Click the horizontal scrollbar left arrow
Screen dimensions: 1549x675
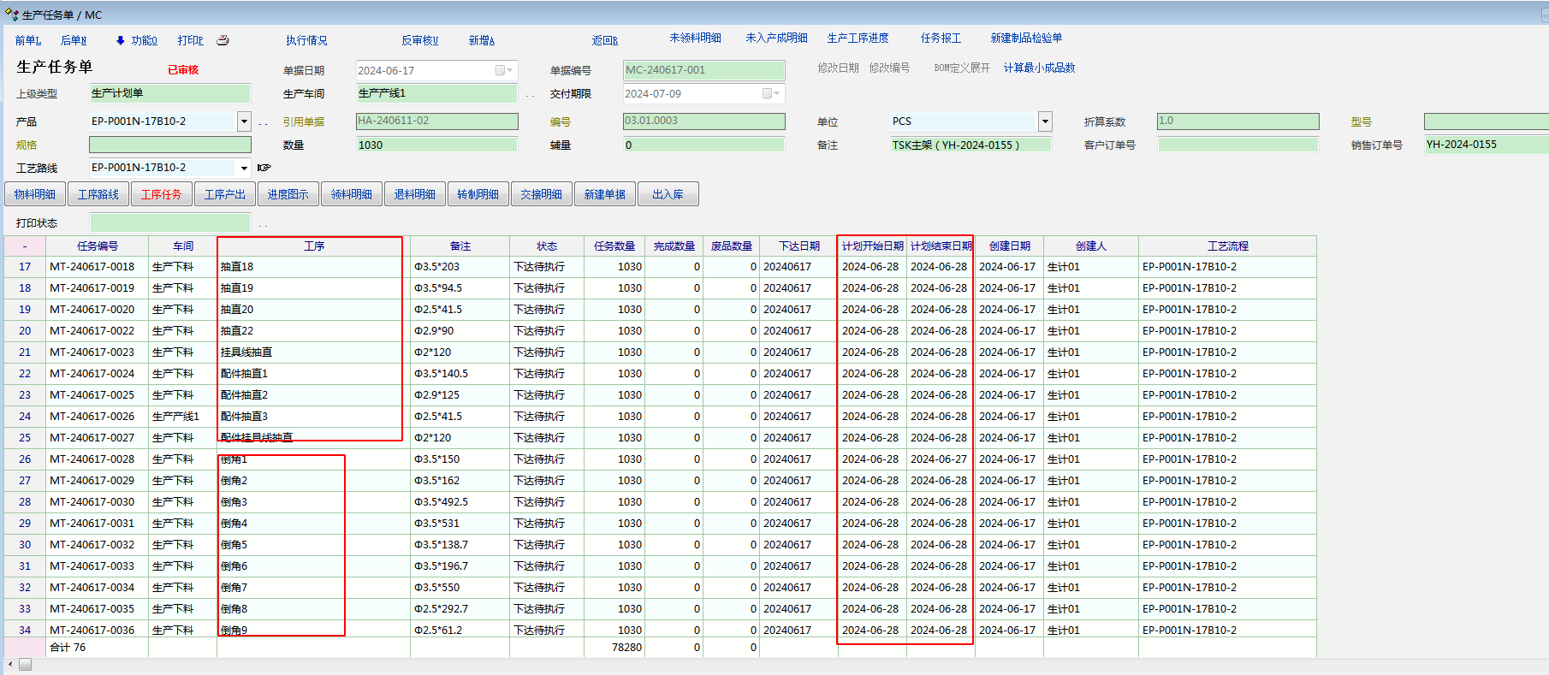pyautogui.click(x=10, y=665)
